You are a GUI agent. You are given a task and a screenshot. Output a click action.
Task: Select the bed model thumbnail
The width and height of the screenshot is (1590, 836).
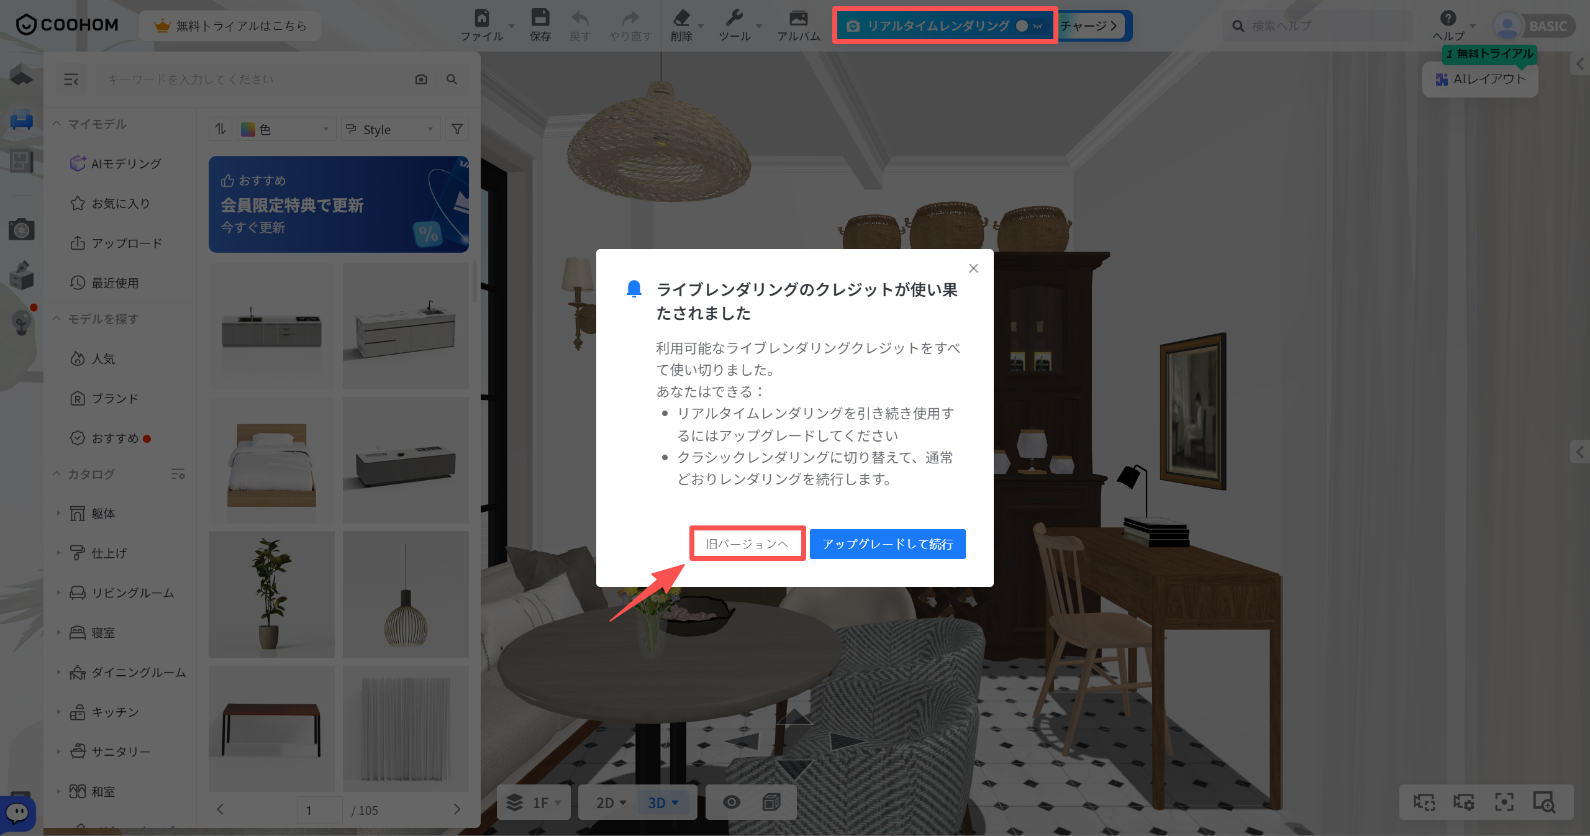271,460
